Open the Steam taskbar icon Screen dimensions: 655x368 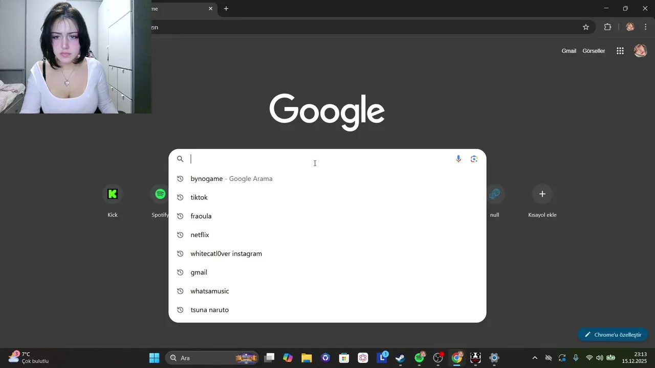tap(400, 358)
